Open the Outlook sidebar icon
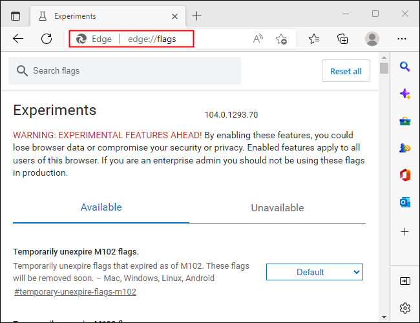 pos(405,203)
